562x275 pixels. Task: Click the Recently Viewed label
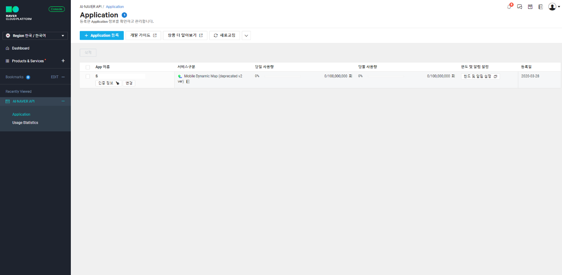point(18,92)
